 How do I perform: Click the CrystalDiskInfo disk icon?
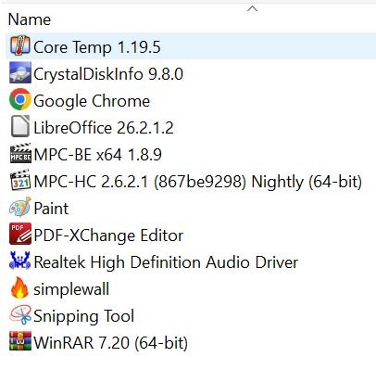point(20,73)
